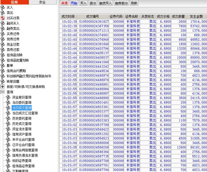The image size is (207, 172).
Task: Click the 10000 quantity cell
Action: pyautogui.click(x=178, y=58)
